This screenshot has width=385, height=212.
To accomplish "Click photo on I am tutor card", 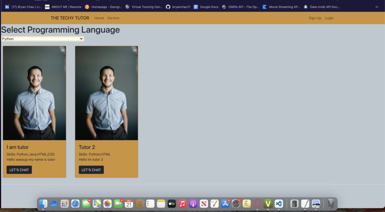I will tap(34, 93).
